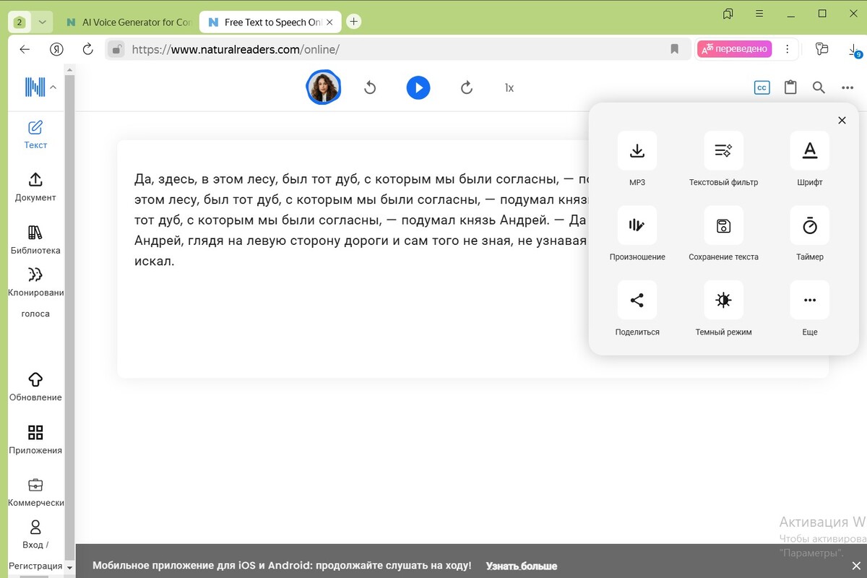Open the browser downloads icon
Screen dimensions: 867x578
pos(854,50)
